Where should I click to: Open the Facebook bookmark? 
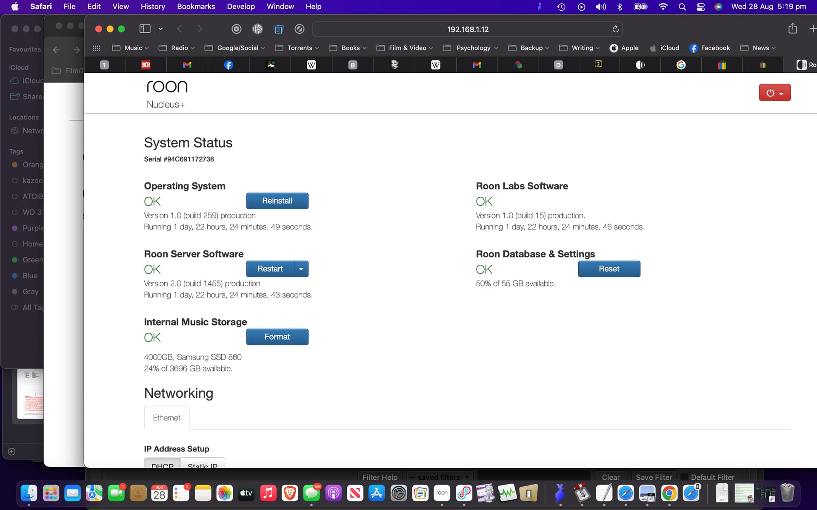pos(709,48)
